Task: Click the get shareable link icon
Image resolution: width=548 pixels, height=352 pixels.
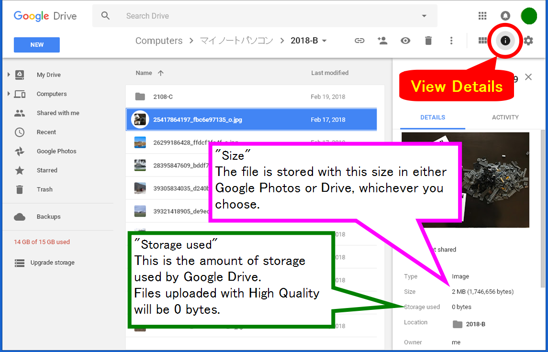Action: (359, 41)
